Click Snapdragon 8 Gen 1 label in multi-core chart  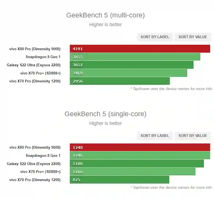click(43, 57)
